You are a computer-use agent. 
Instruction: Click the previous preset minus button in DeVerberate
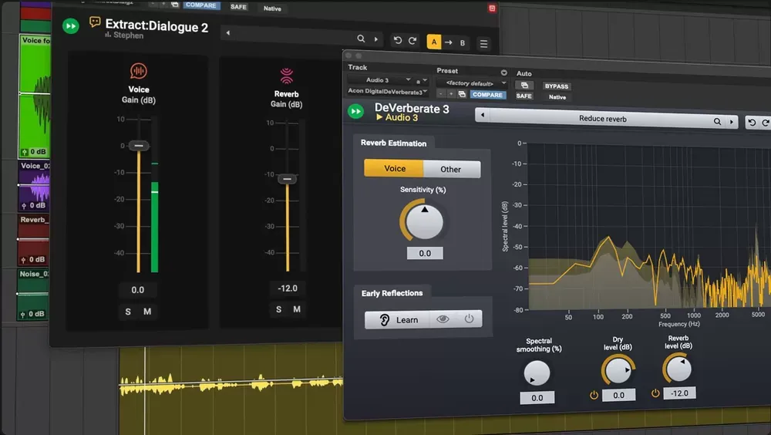coord(441,93)
